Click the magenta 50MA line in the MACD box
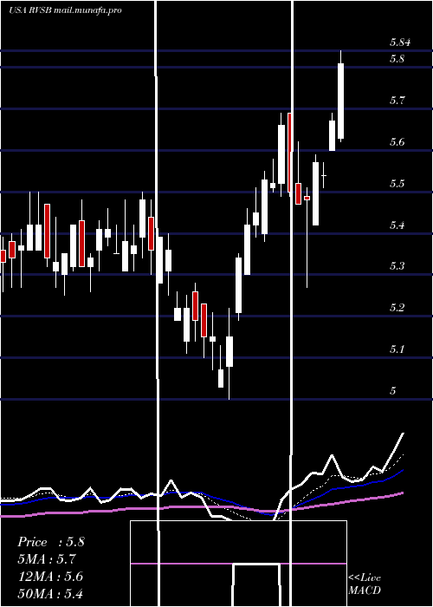The width and height of the screenshot is (433, 607). (238, 564)
